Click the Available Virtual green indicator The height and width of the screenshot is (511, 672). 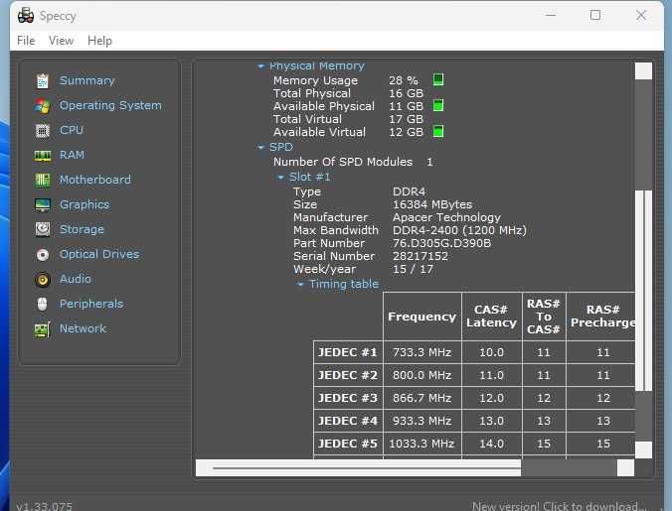[x=438, y=131]
